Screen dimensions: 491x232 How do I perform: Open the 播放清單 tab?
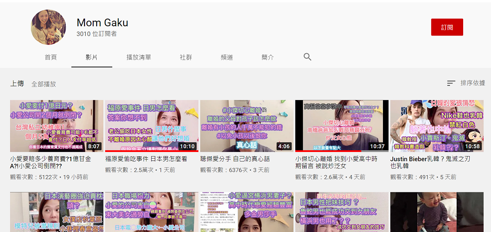point(139,57)
